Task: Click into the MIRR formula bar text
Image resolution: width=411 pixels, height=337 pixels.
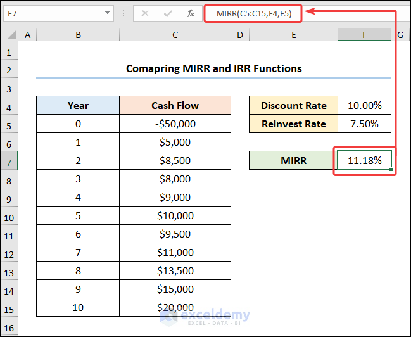Action: (x=253, y=13)
